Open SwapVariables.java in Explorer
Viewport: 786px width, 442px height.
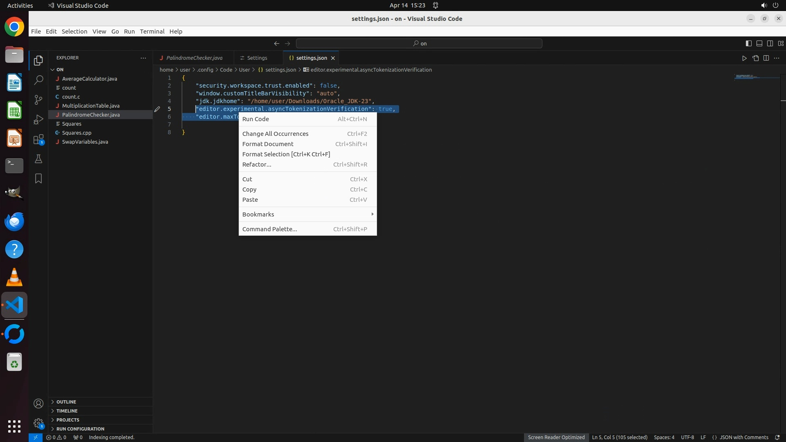pyautogui.click(x=85, y=142)
